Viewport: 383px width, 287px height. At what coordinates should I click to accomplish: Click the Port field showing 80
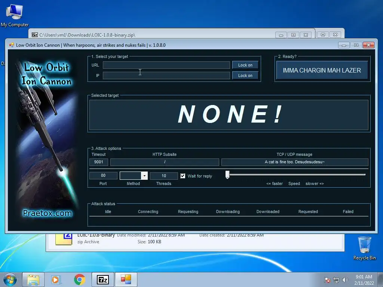click(x=103, y=176)
